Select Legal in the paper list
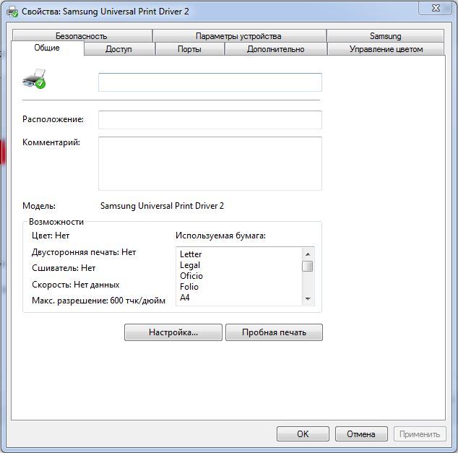458x453 pixels. [x=191, y=265]
